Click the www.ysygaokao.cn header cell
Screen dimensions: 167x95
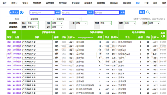[86, 37]
